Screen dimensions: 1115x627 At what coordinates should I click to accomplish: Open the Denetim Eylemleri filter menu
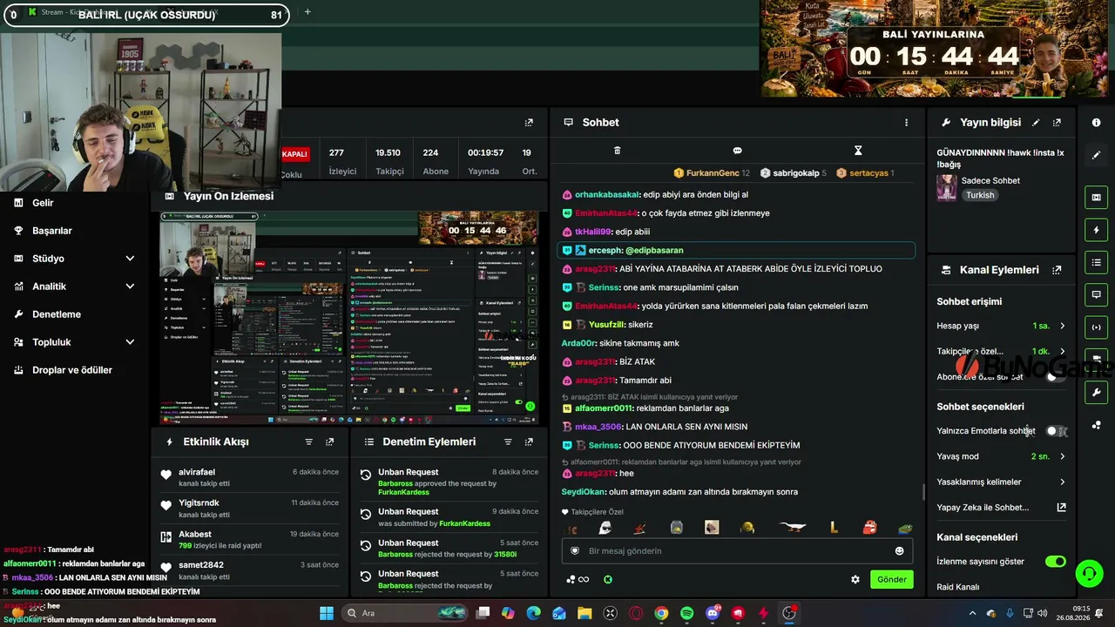(508, 442)
